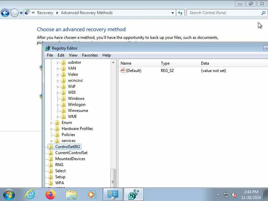Select the RNG folder icon
The height and width of the screenshot is (201, 268).
click(51, 165)
